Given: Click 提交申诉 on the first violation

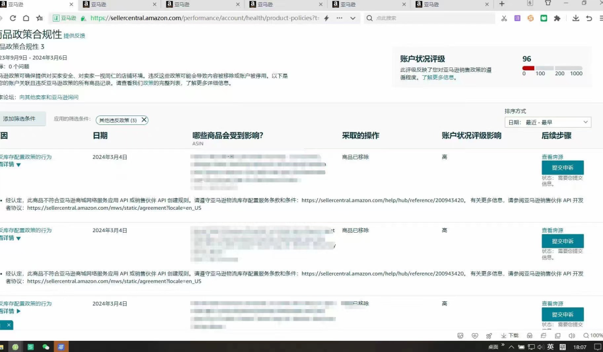Looking at the screenshot, I should pyautogui.click(x=562, y=167).
